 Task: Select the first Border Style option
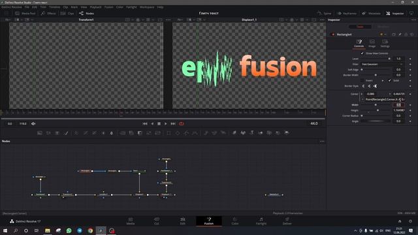click(363, 86)
